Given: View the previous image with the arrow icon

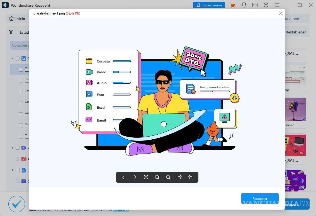Looking at the screenshot, I should pyautogui.click(x=123, y=177).
